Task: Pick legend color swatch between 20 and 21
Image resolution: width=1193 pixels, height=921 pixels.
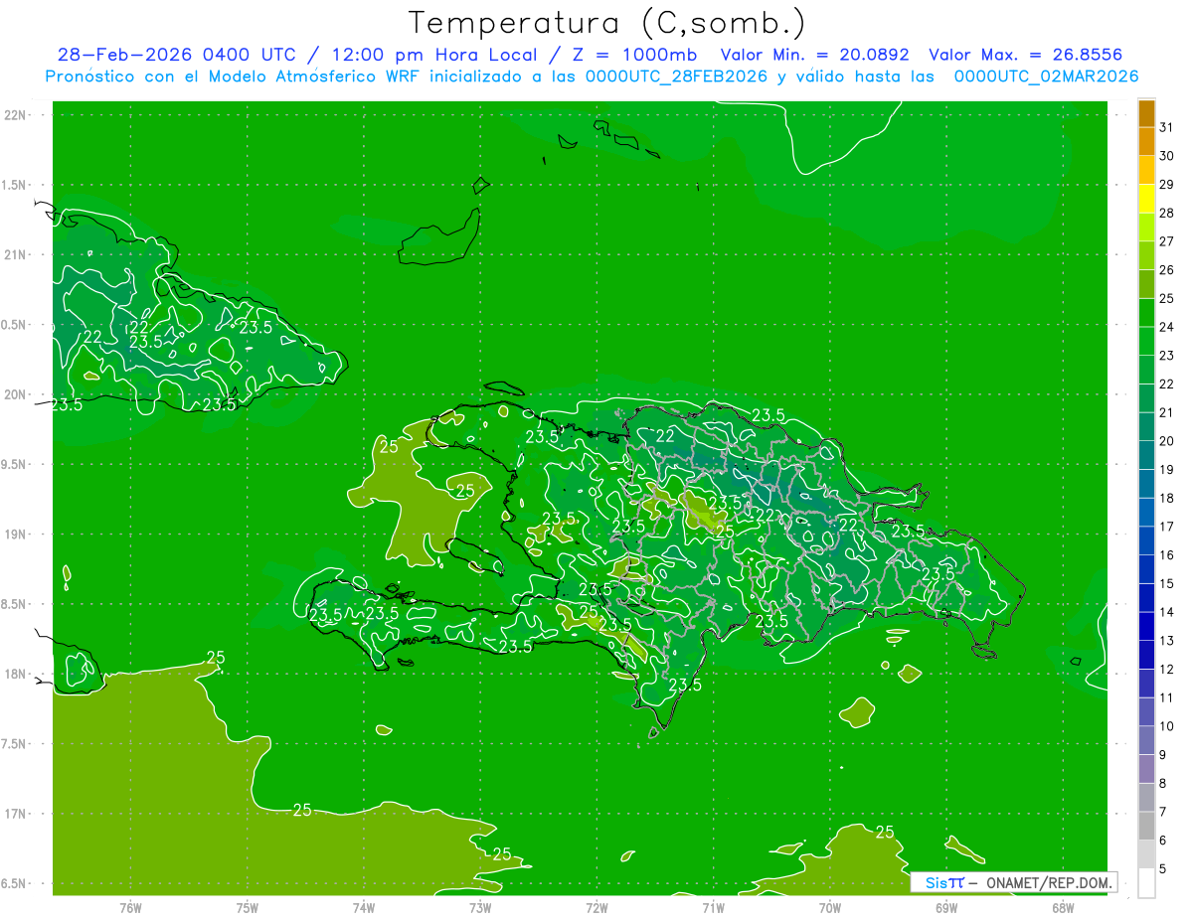Action: point(1146,427)
